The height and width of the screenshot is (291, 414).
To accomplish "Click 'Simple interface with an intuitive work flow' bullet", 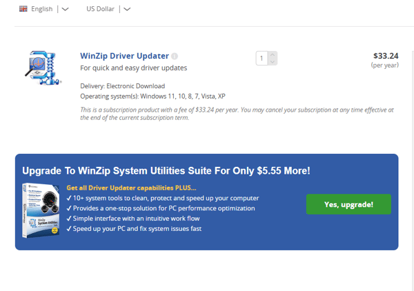I will click(133, 219).
